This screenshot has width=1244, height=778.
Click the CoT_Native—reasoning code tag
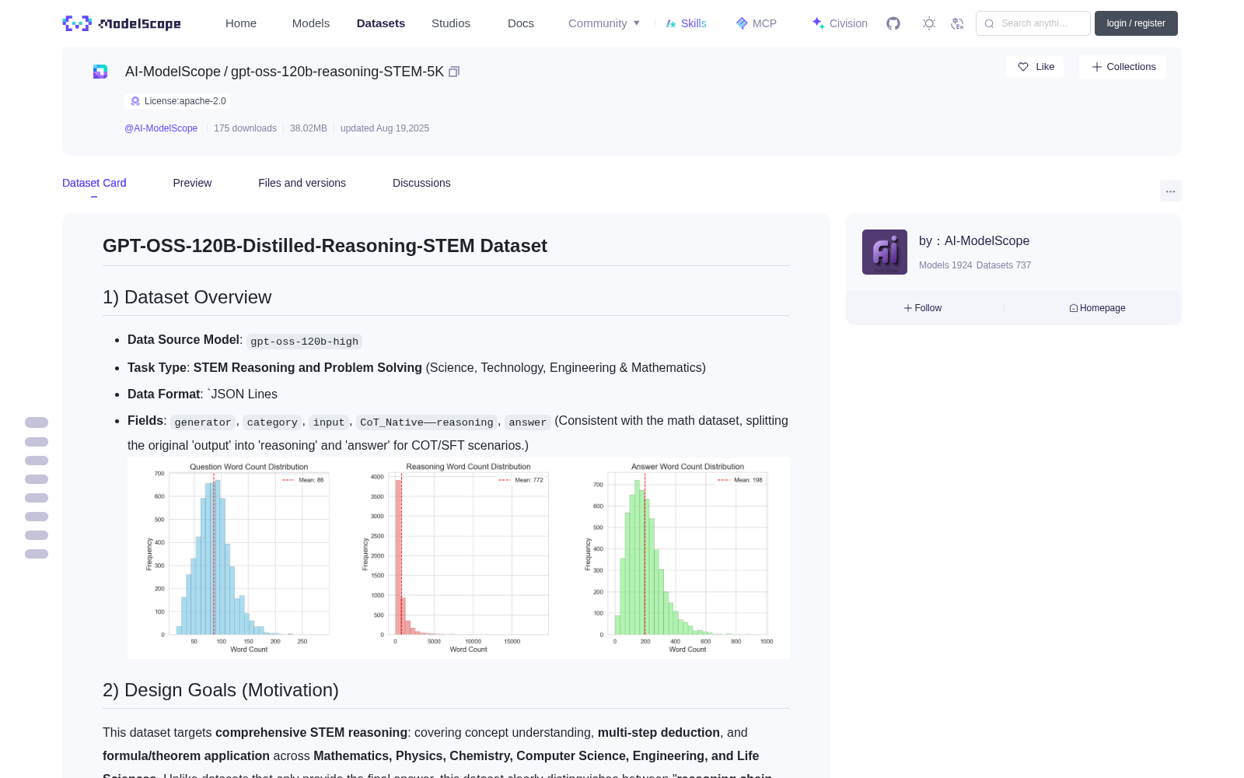point(427,422)
